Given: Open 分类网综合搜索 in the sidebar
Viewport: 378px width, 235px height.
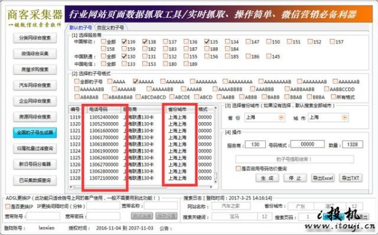Looking at the screenshot, I should [x=35, y=38].
